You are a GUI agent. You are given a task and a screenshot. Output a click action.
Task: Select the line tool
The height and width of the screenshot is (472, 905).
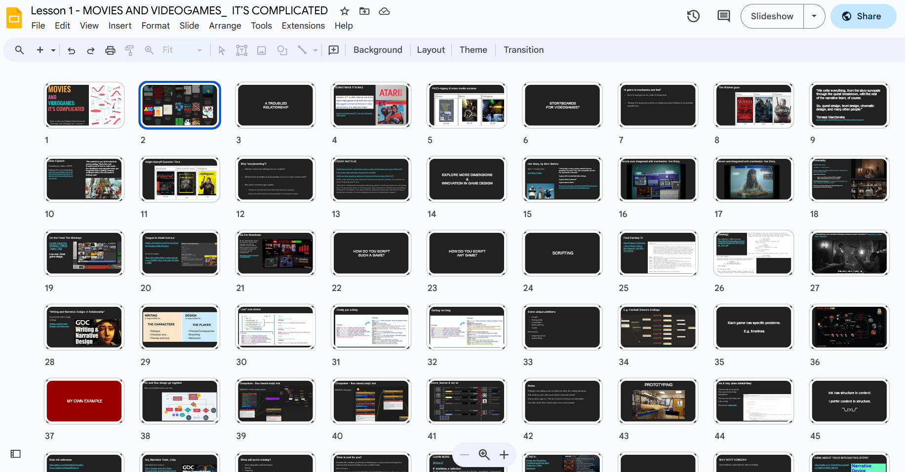pos(302,50)
